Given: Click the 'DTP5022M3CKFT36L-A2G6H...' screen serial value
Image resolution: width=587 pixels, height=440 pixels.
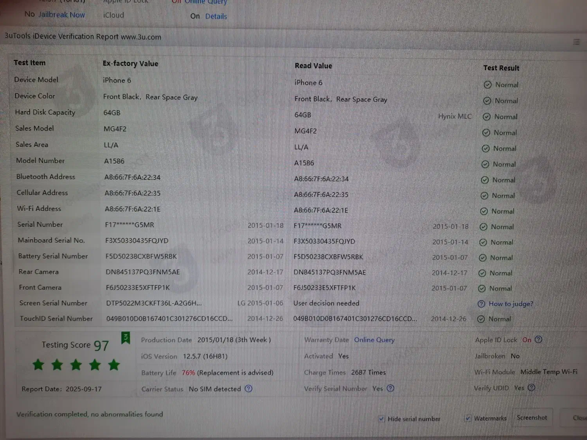Looking at the screenshot, I should point(154,303).
